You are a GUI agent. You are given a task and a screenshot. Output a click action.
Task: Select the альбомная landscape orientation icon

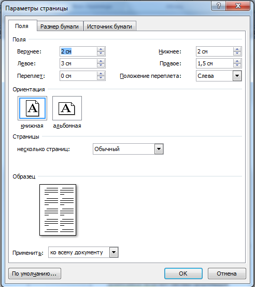tap(67, 108)
